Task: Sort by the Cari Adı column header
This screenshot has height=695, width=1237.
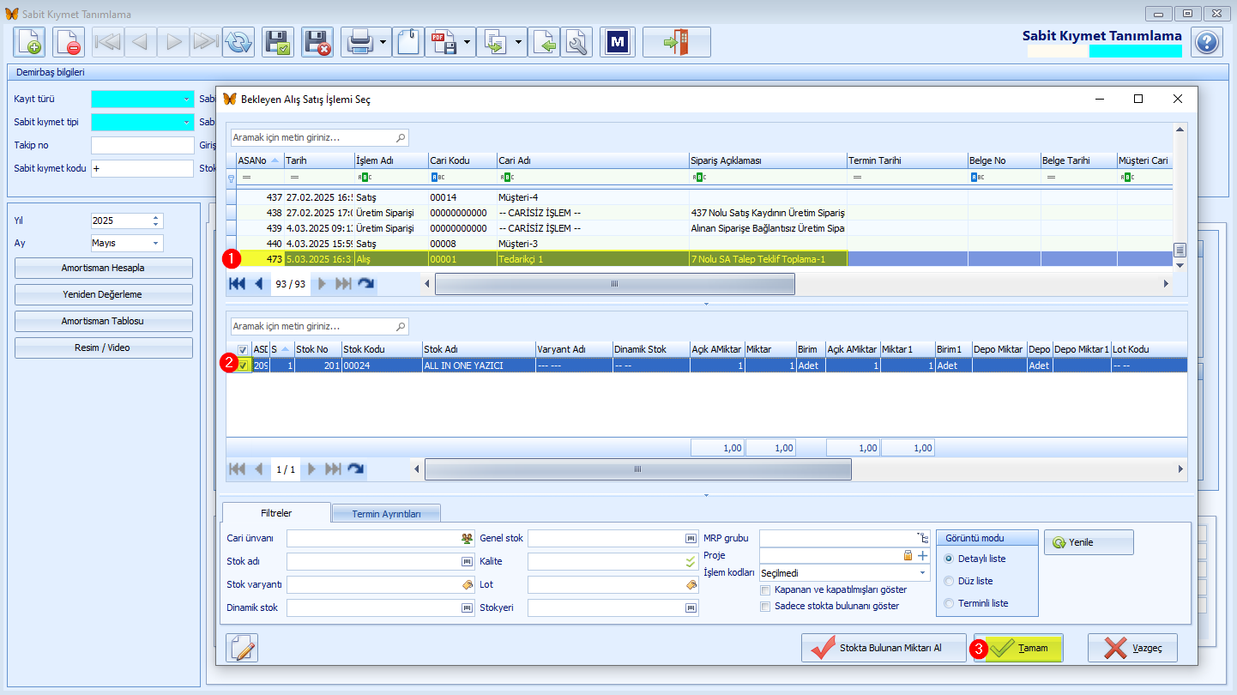Action: (593, 160)
